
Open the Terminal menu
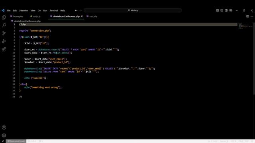pyautogui.click(x=54, y=11)
